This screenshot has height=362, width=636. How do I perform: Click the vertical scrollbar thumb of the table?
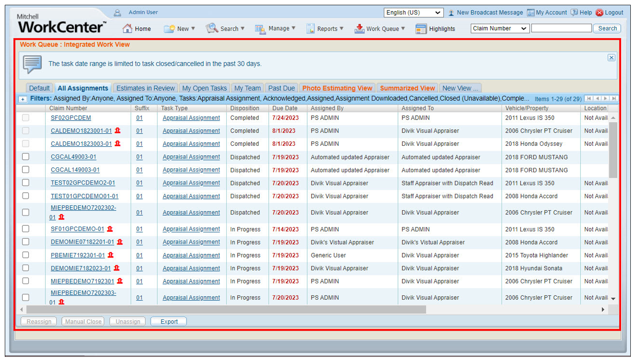pyautogui.click(x=613, y=150)
